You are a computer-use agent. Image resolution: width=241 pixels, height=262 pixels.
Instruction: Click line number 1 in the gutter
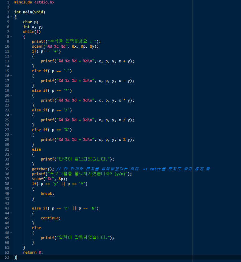(8, 2)
